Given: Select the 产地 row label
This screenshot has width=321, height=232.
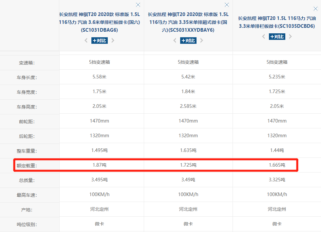Looking at the screenshot, I should tap(27, 210).
